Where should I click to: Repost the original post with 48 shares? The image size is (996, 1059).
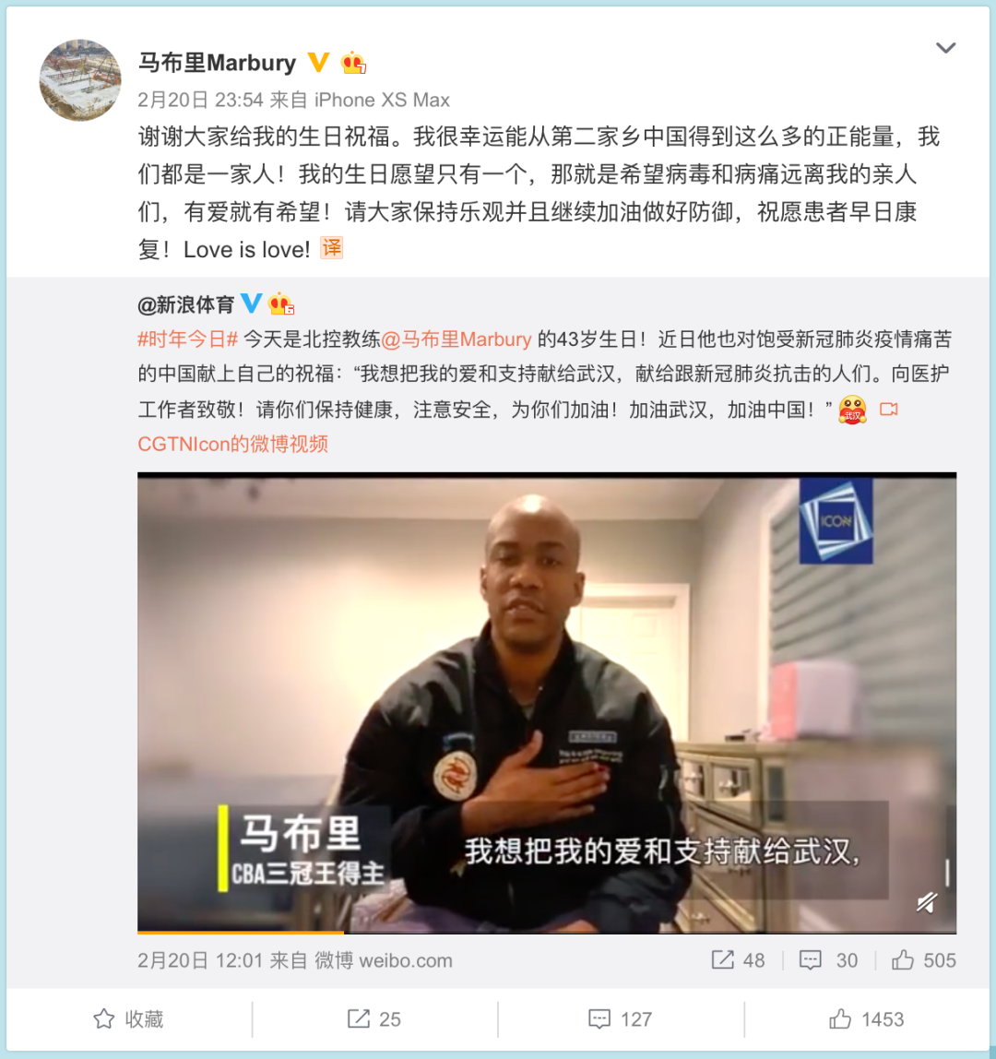coord(738,959)
